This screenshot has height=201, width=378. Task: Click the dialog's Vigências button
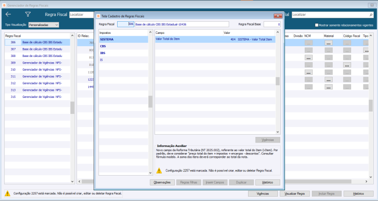tap(267, 140)
